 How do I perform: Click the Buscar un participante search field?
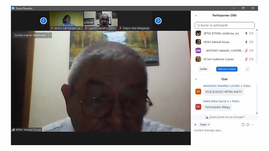point(225,25)
